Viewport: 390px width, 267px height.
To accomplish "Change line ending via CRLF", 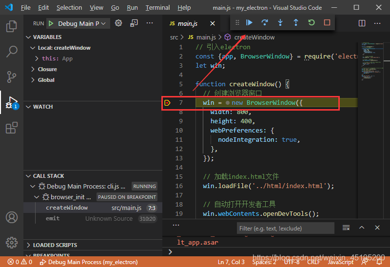I will [313, 262].
